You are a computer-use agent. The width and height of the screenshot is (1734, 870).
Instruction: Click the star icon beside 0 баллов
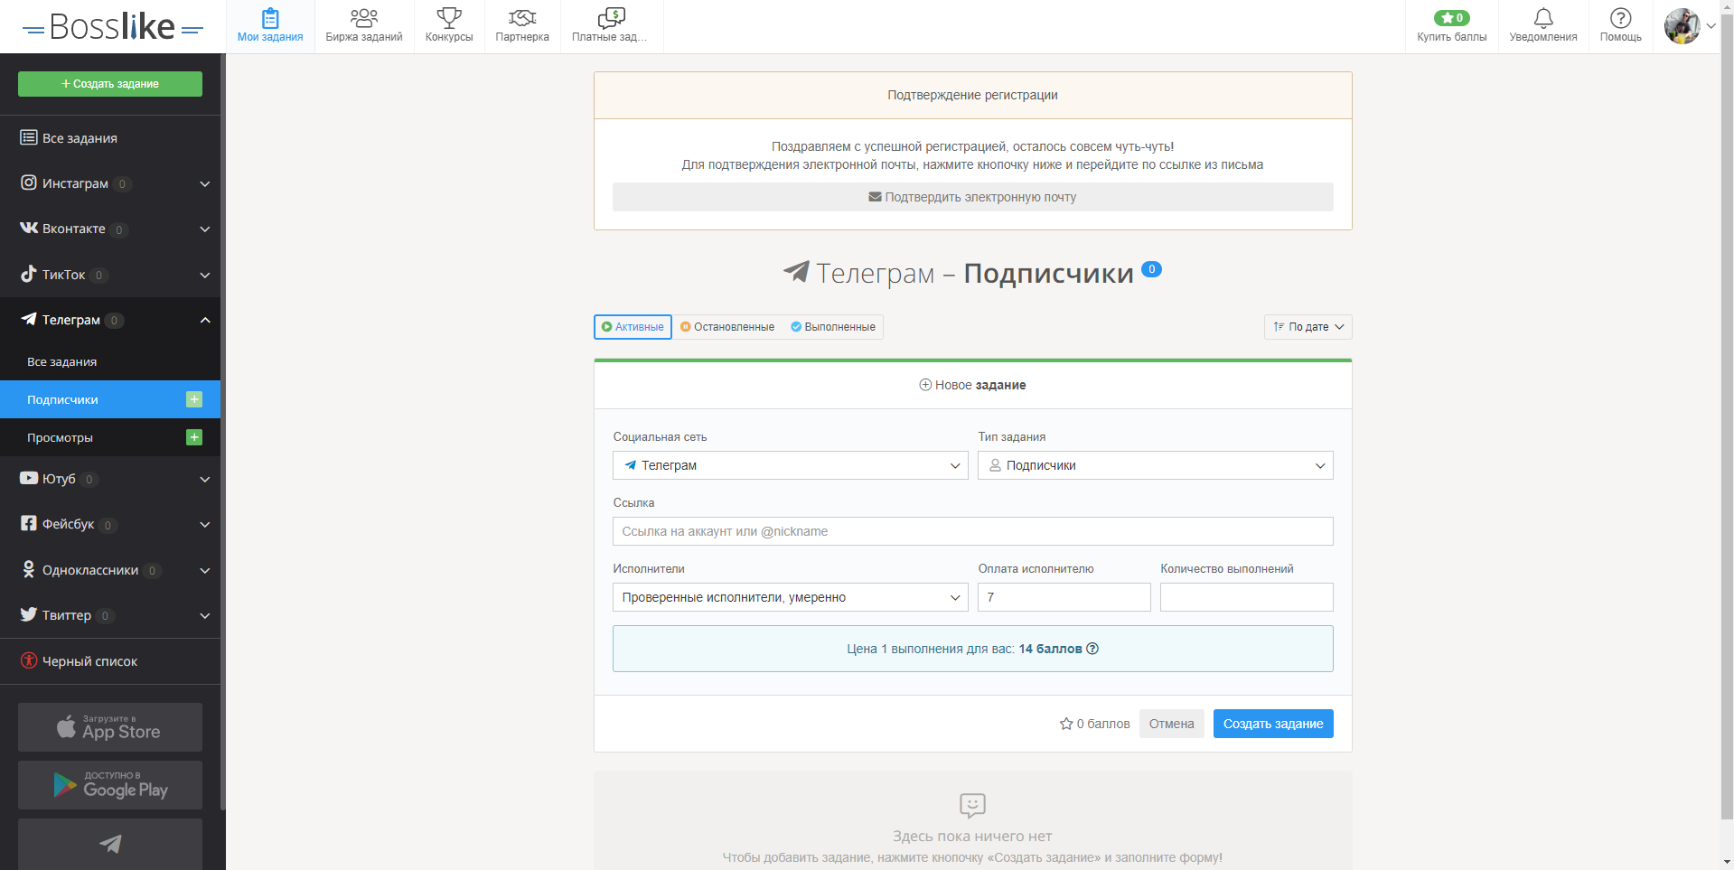pyautogui.click(x=1066, y=724)
